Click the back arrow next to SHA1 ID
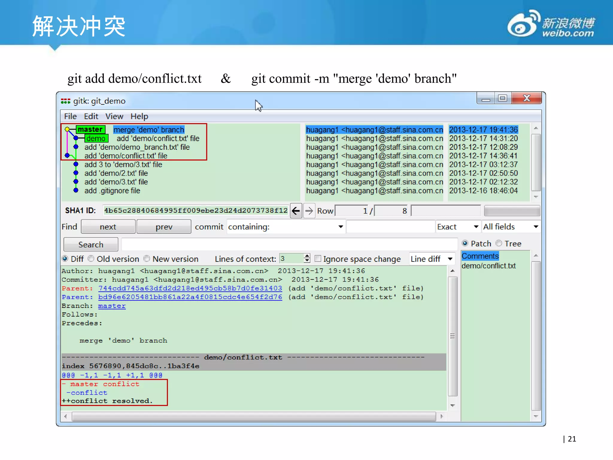The image size is (613, 460). point(296,211)
